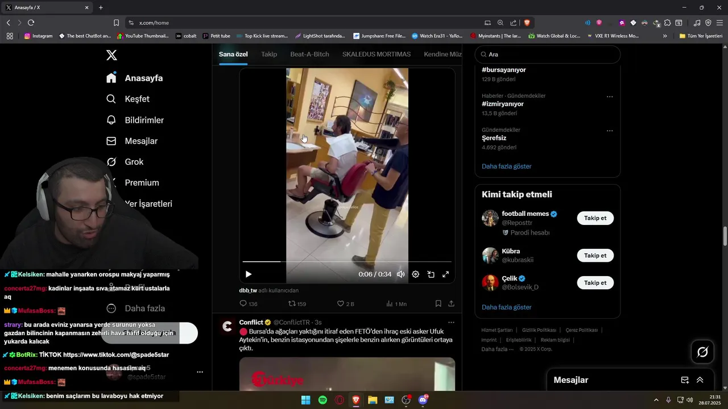Expand the footer Daha fazla menu
Screen dimensions: 728x409
coord(497,349)
